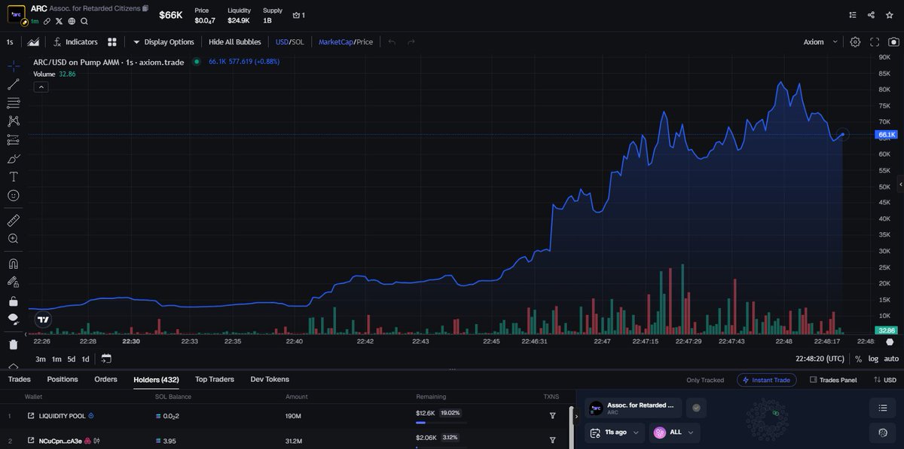Toggle lock all drawings
The height and width of the screenshot is (449, 904).
coord(14,301)
